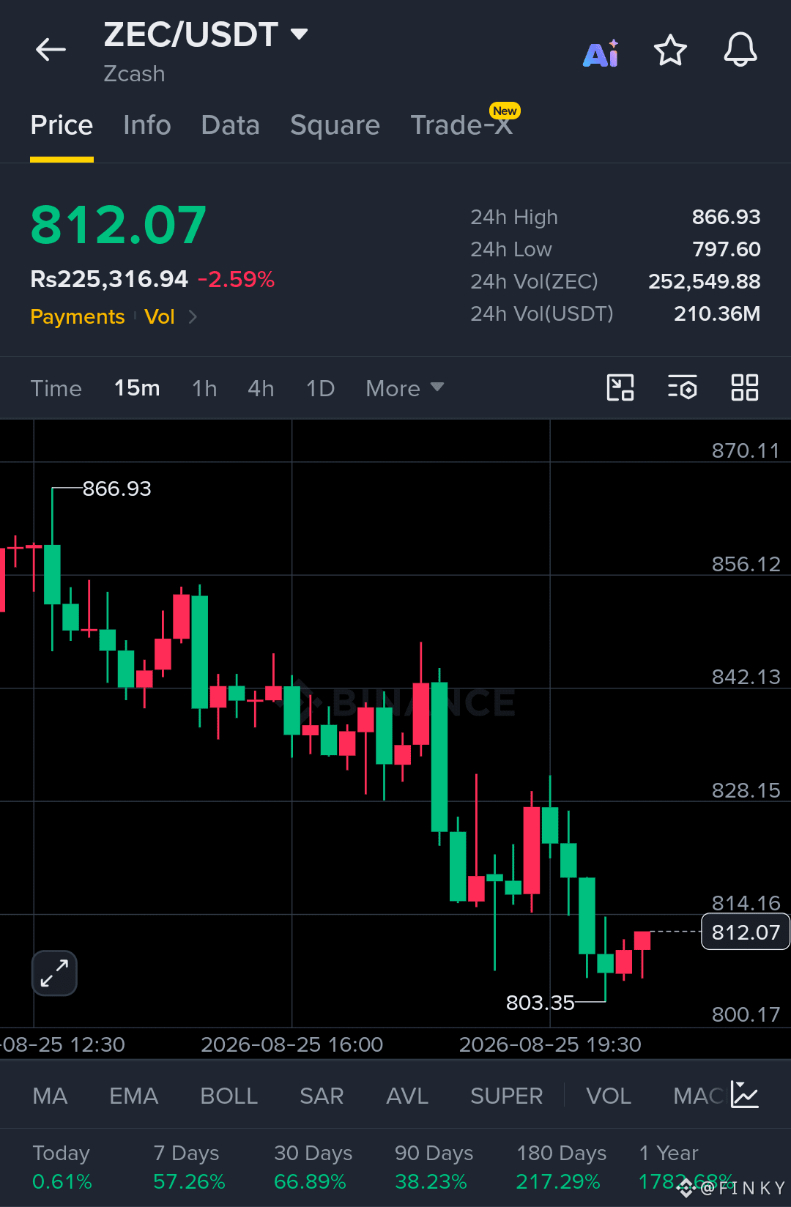Screen dimensions: 791x1207
Task: Switch to the Price tab
Action: click(x=62, y=125)
